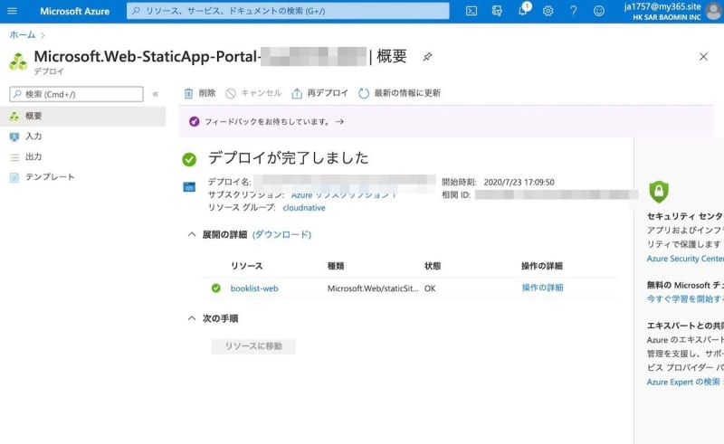Open the Azure Security Center link
Viewport: 724px width, 444px height.
pos(685,259)
